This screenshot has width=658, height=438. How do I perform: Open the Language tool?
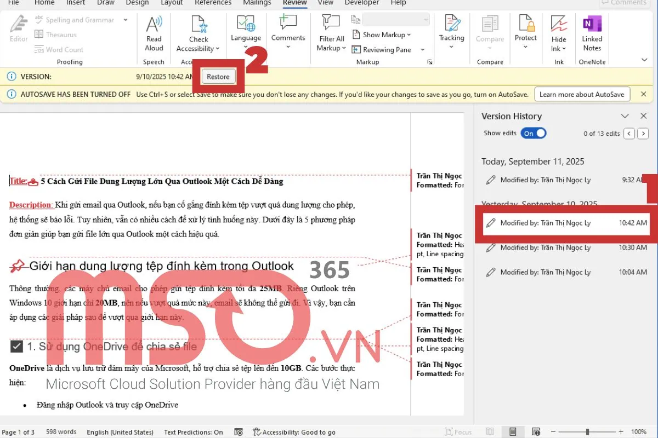point(246,33)
